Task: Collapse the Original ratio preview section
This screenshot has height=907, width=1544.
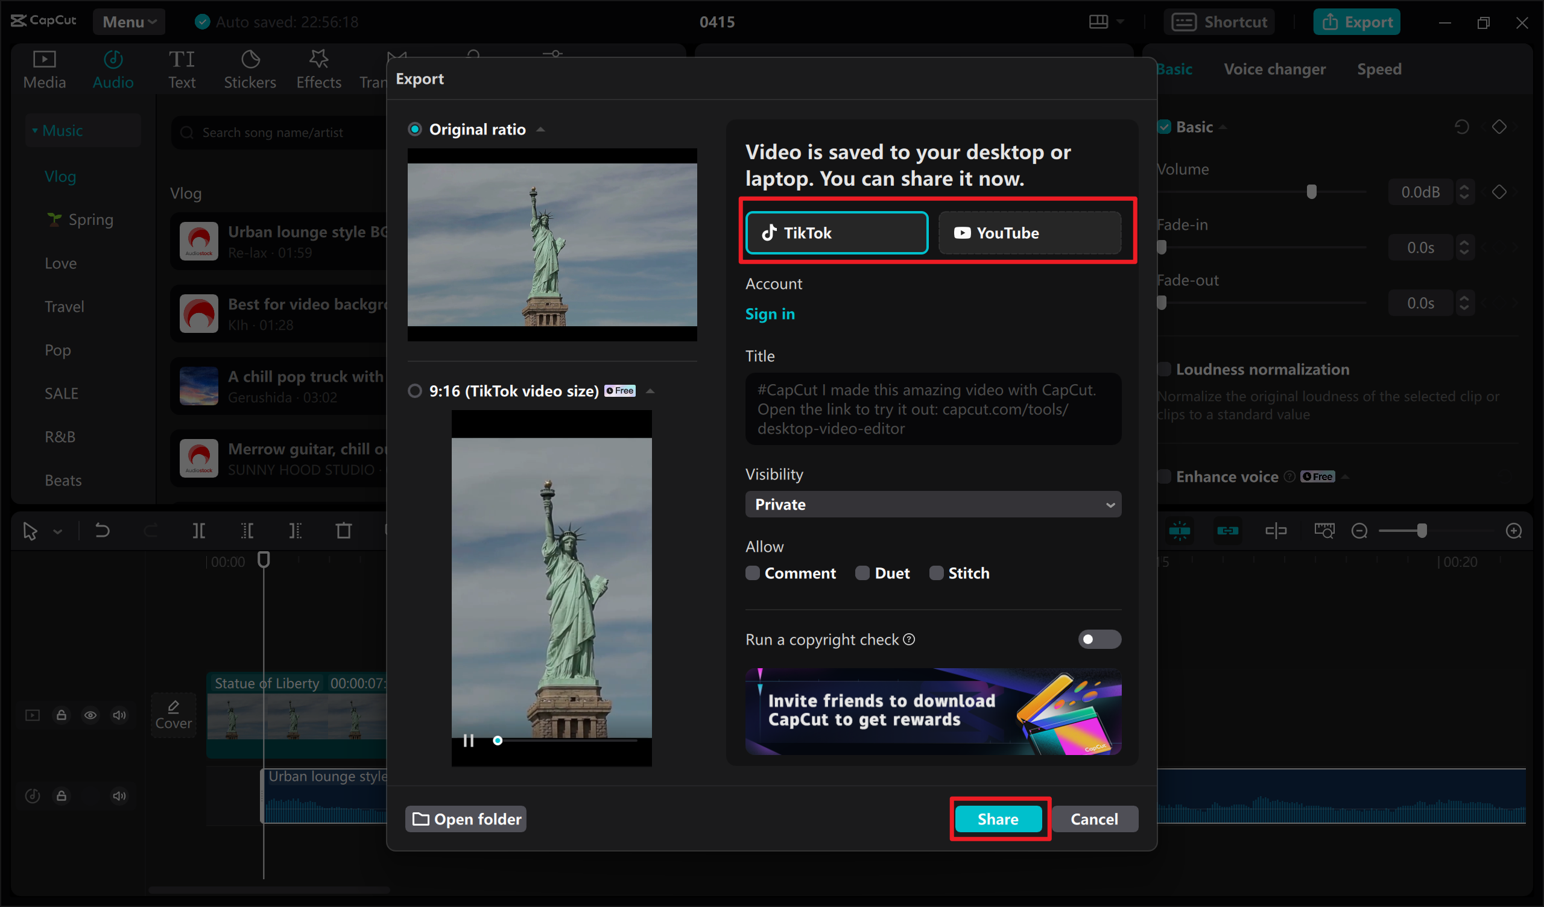Action: (x=540, y=130)
